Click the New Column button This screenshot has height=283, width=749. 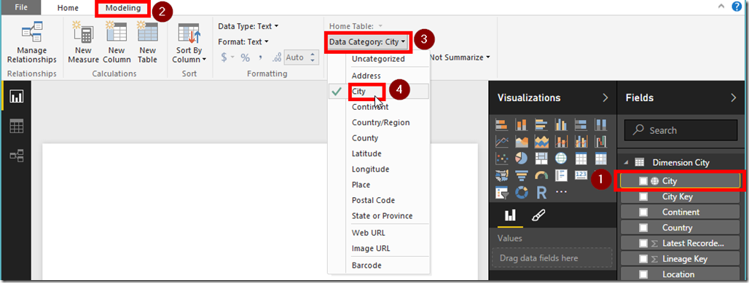point(117,42)
